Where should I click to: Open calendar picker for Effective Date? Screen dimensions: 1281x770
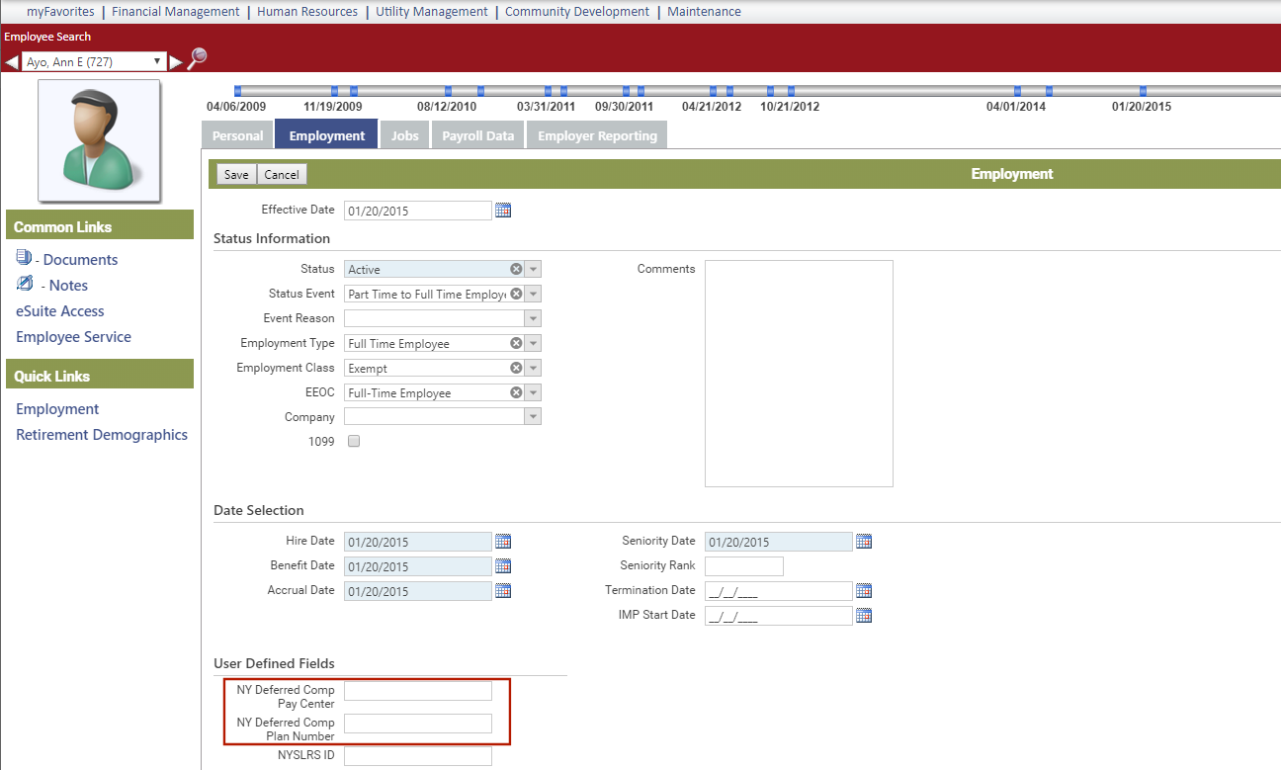[503, 211]
